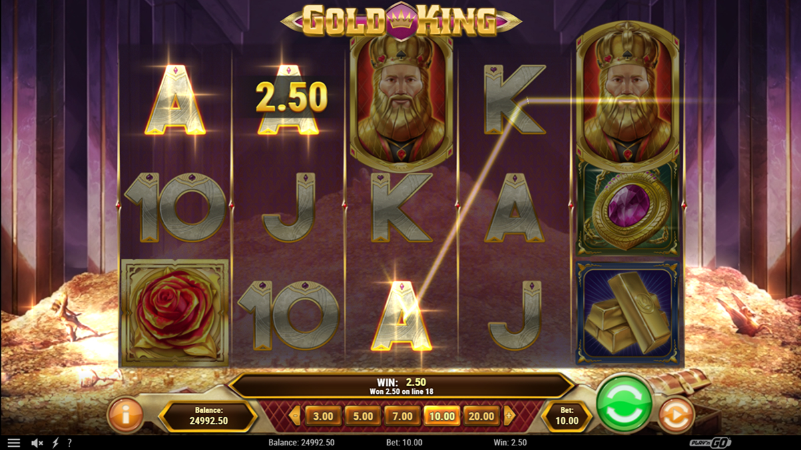
Task: Open the hamburger menu icon
Action: 13,443
